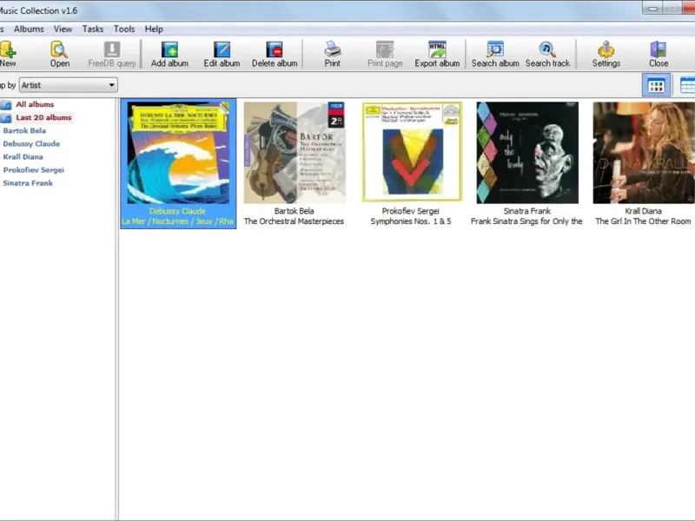The width and height of the screenshot is (695, 521).
Task: Open a collection with the Open icon
Action: [x=59, y=49]
